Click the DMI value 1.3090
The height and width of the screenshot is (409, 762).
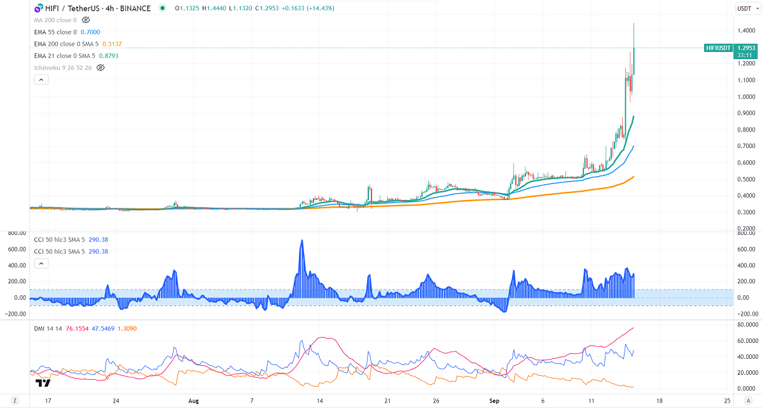127,329
